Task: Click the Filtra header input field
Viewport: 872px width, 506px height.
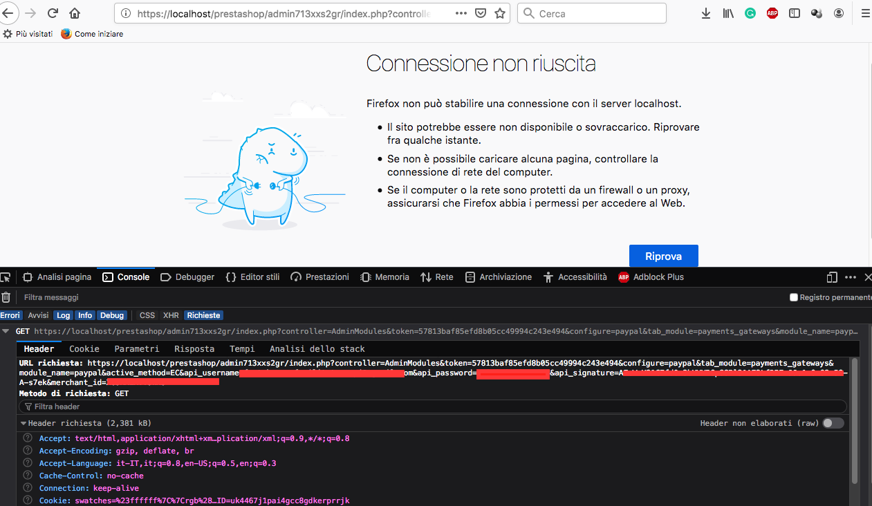Action: coord(432,406)
